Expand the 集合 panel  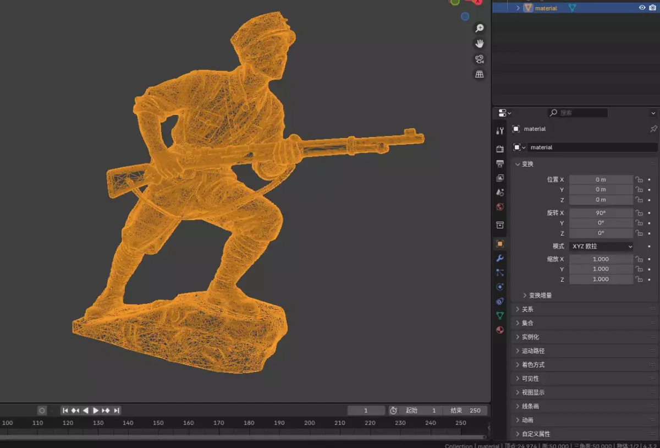coord(585,323)
